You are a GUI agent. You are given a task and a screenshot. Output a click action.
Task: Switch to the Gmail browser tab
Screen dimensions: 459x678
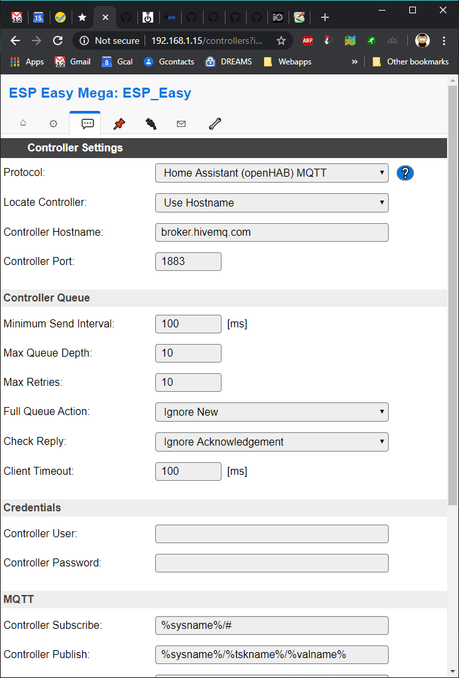(x=17, y=17)
